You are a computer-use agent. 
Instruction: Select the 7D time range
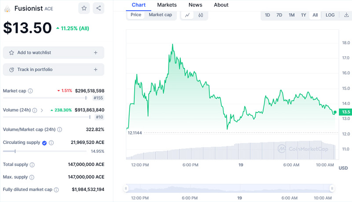pos(279,15)
